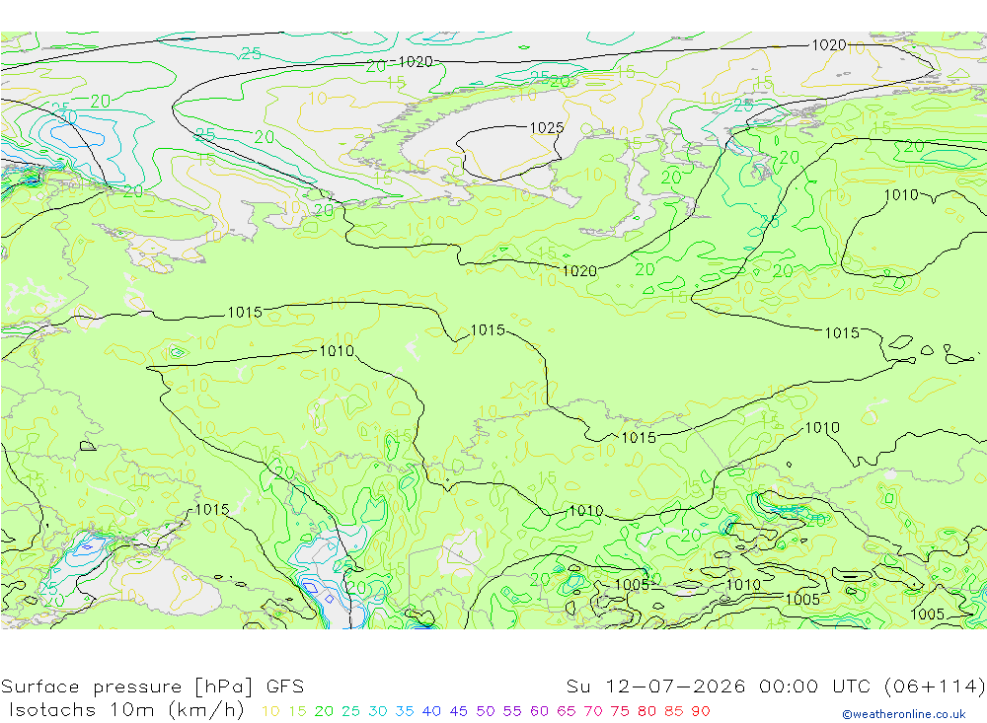Pick the green 20 value in isotach legend
The width and height of the screenshot is (987, 723).
(324, 711)
